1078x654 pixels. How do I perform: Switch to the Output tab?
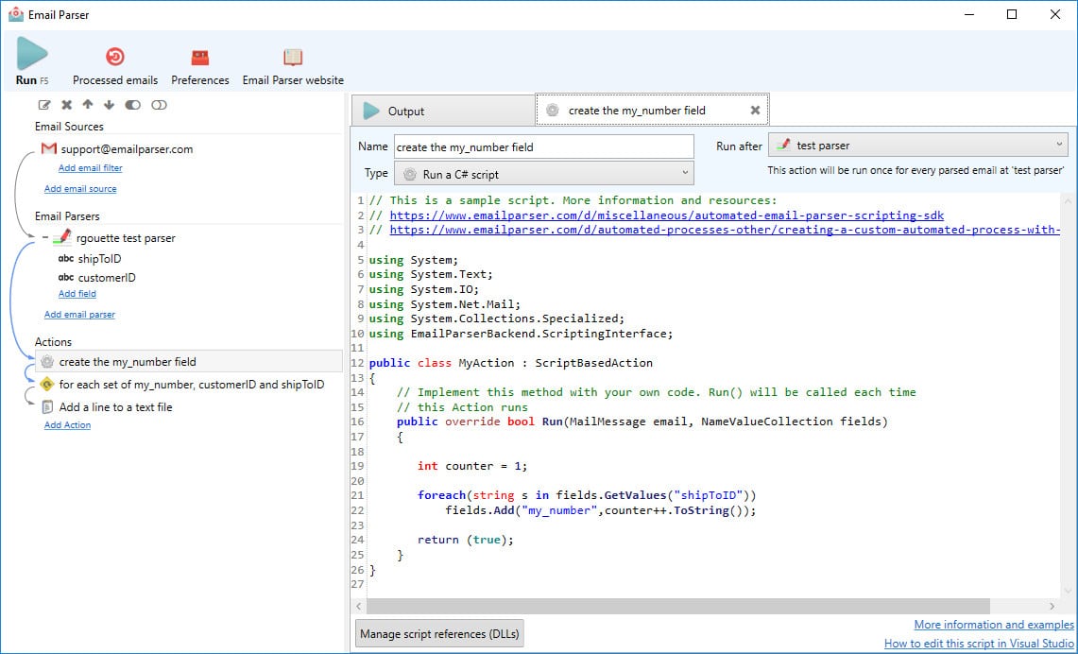(x=443, y=111)
